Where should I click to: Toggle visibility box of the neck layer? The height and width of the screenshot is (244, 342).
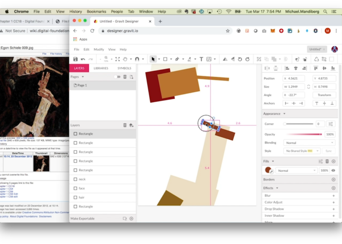point(75,179)
